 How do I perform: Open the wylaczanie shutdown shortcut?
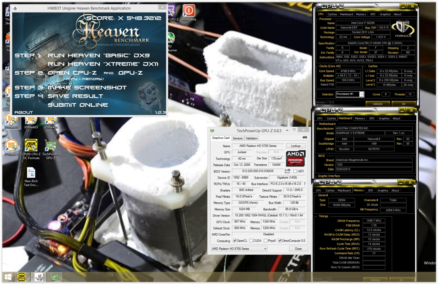coord(189,13)
